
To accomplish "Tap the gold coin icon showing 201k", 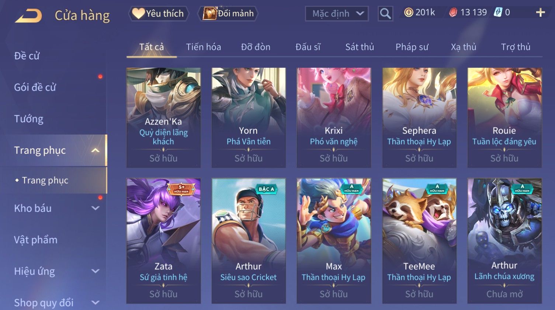I will [x=408, y=13].
